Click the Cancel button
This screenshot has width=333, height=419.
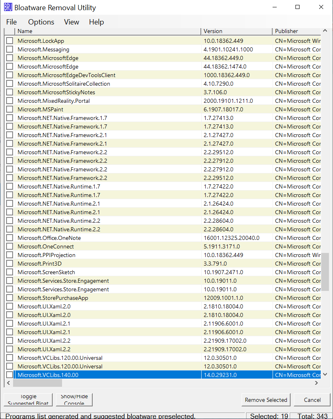pyautogui.click(x=312, y=400)
